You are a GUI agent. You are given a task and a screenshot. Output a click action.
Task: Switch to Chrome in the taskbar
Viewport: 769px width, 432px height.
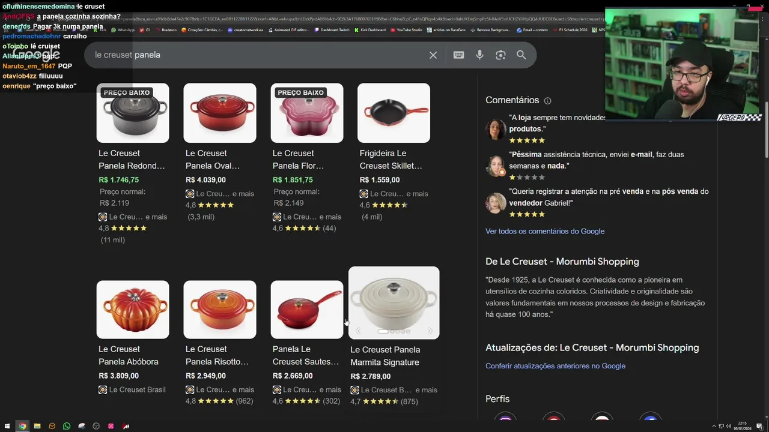(x=22, y=426)
